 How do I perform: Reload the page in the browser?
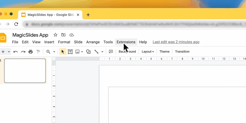[x=16, y=24]
